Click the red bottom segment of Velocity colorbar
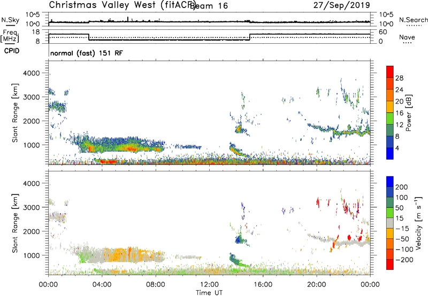Screen dimensions: 428x296 (390, 264)
